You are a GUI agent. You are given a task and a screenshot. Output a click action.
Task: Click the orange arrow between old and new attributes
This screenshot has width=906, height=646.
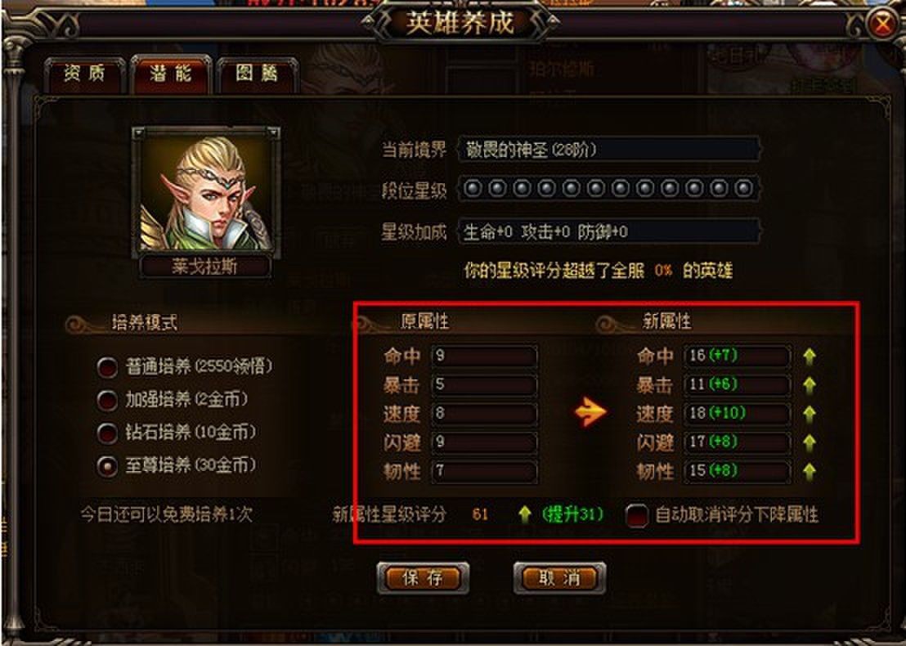pyautogui.click(x=590, y=413)
